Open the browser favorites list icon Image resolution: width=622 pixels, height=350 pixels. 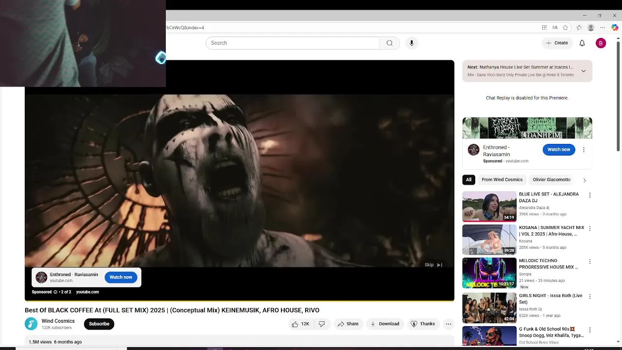[579, 28]
